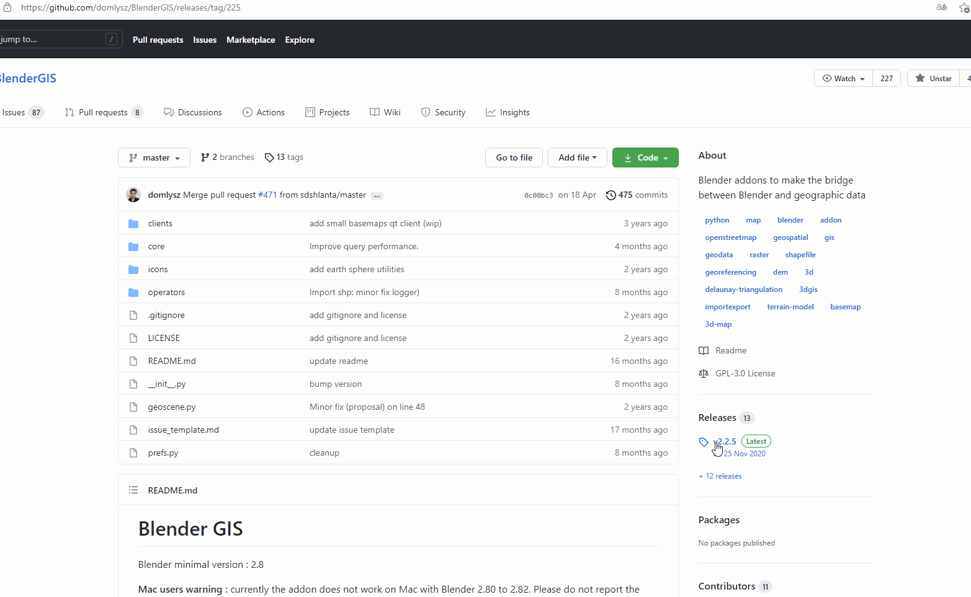Click the terrain-model topic tag
Viewport: 971px width, 597px height.
click(790, 307)
